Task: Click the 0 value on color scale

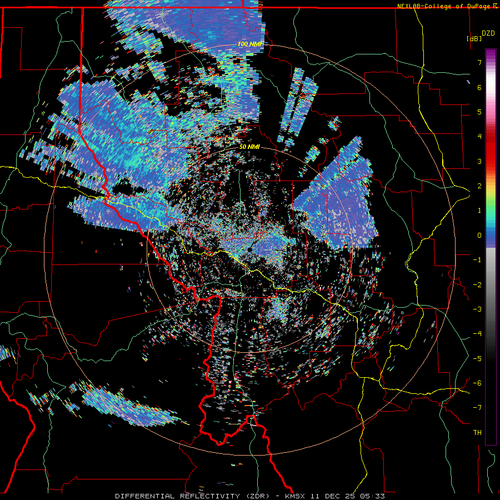Action: point(479,236)
